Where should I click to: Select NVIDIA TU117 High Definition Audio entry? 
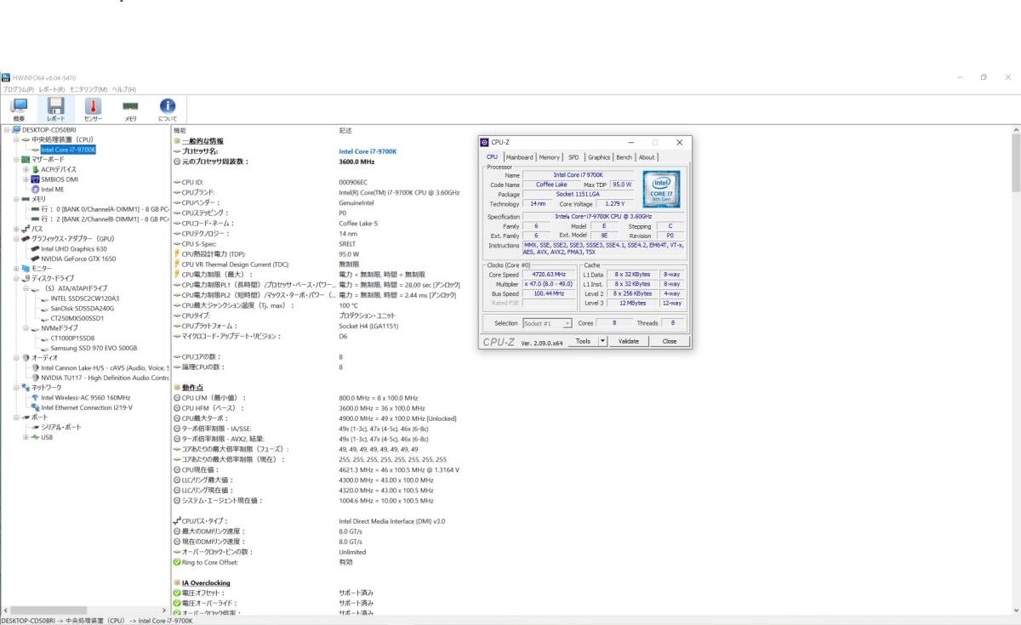click(105, 378)
